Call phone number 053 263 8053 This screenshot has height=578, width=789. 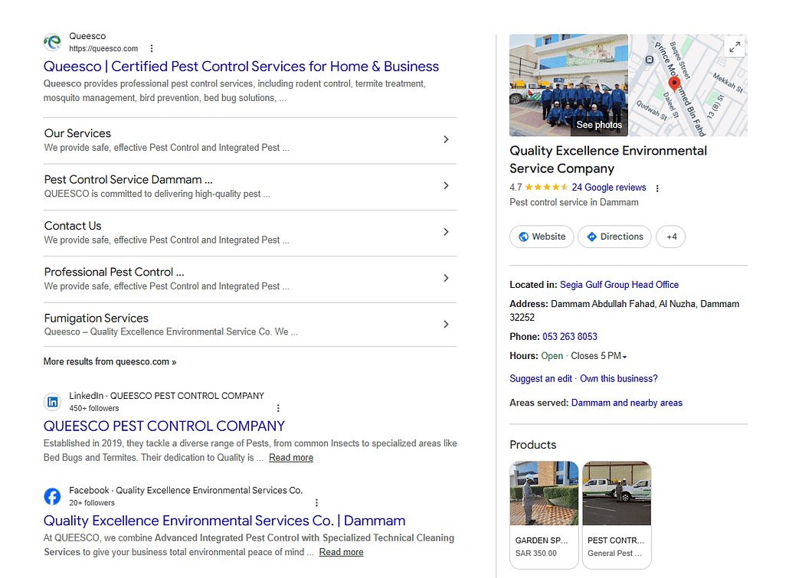tap(570, 337)
